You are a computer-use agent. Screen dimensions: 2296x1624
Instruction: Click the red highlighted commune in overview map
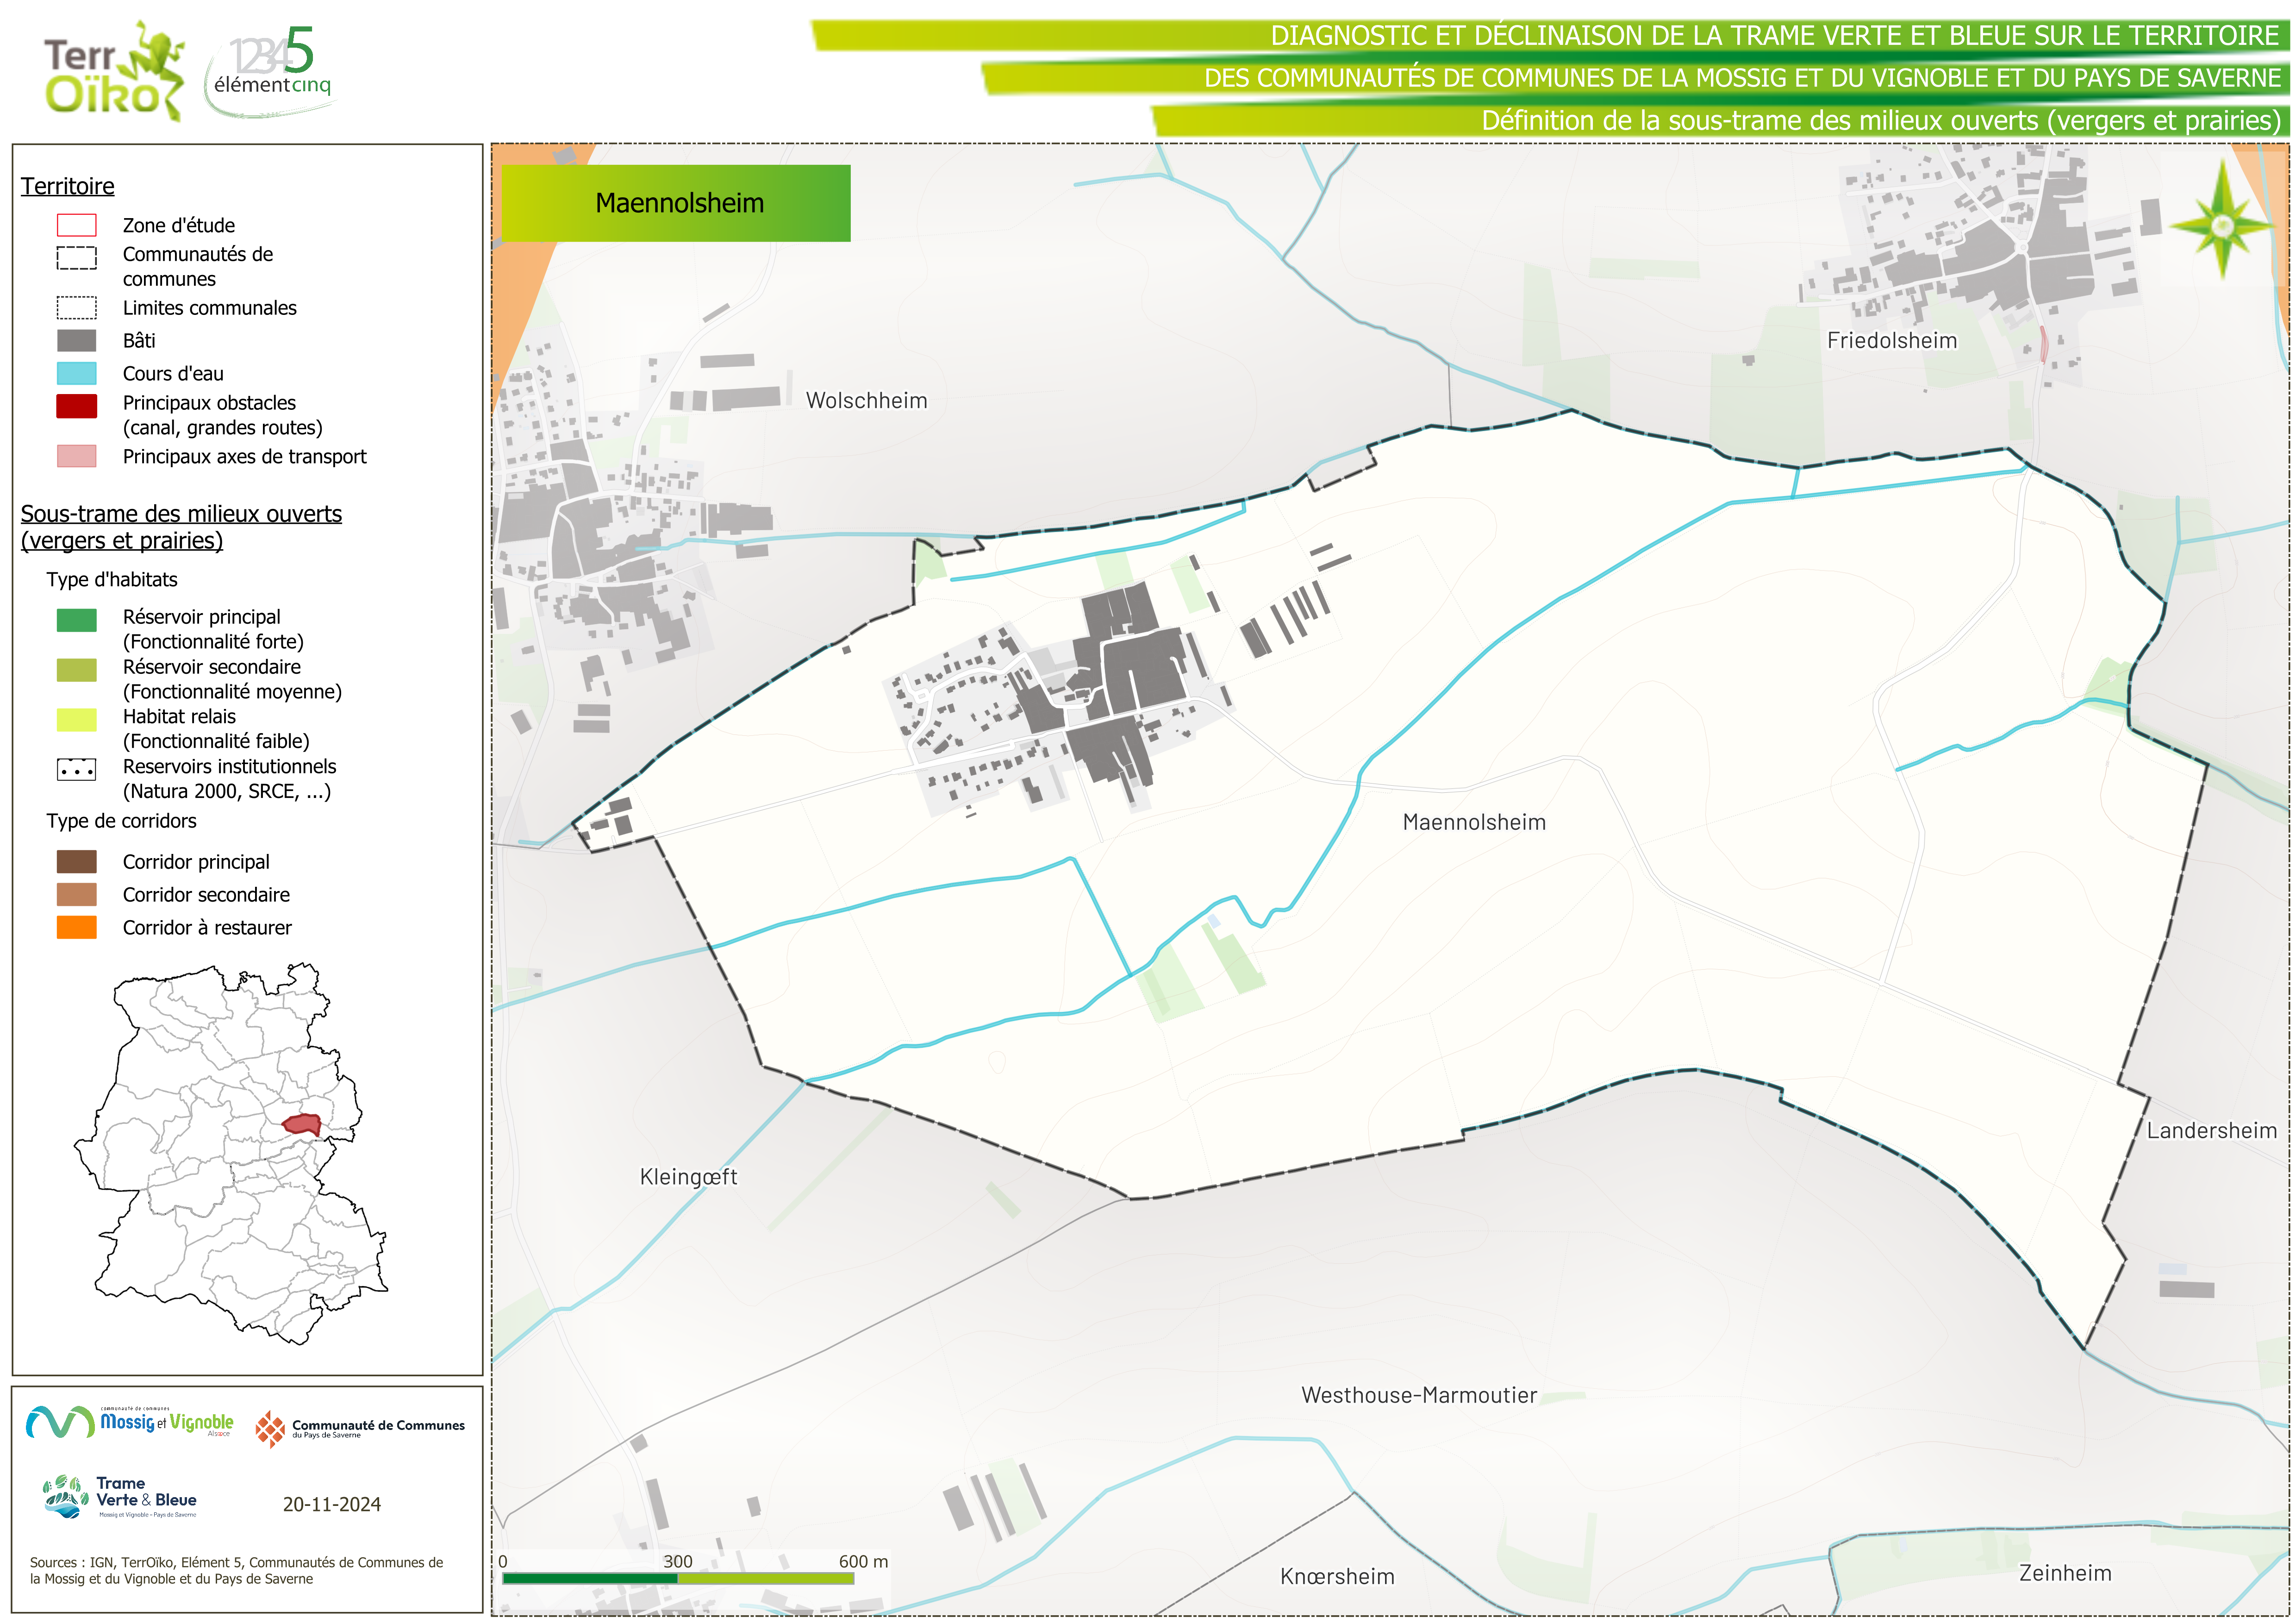pos(301,1126)
